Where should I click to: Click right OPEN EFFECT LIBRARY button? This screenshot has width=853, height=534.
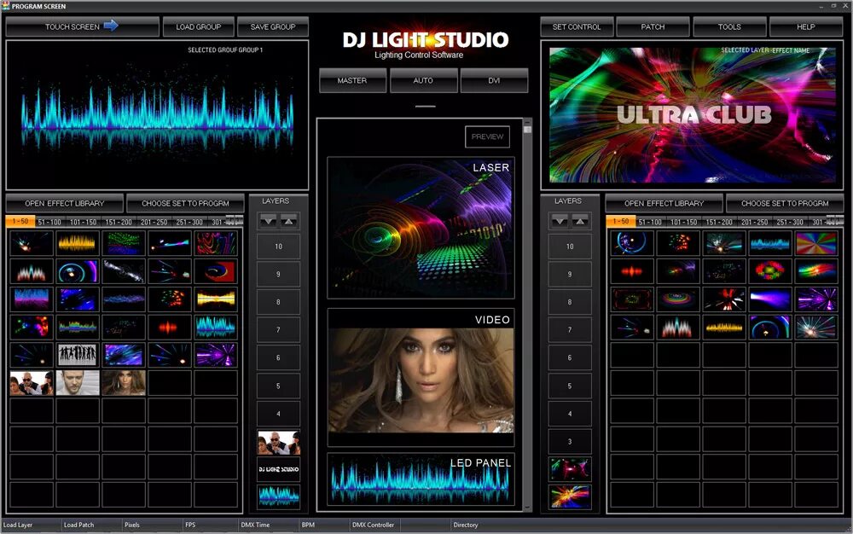664,203
